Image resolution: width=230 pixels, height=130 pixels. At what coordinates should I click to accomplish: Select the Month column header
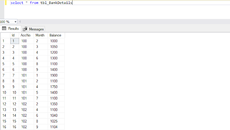coord(41,35)
